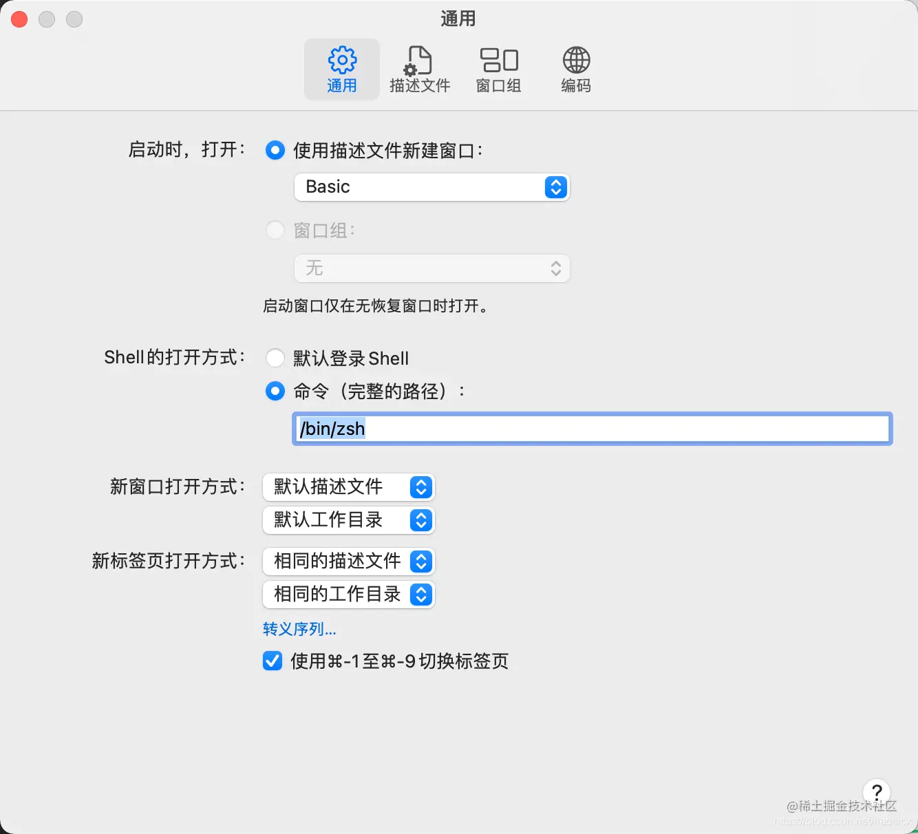This screenshot has width=918, height=834.
Task: Click the /bin/zsh command path field
Action: point(592,428)
